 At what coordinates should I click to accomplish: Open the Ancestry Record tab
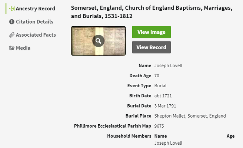[32, 9]
